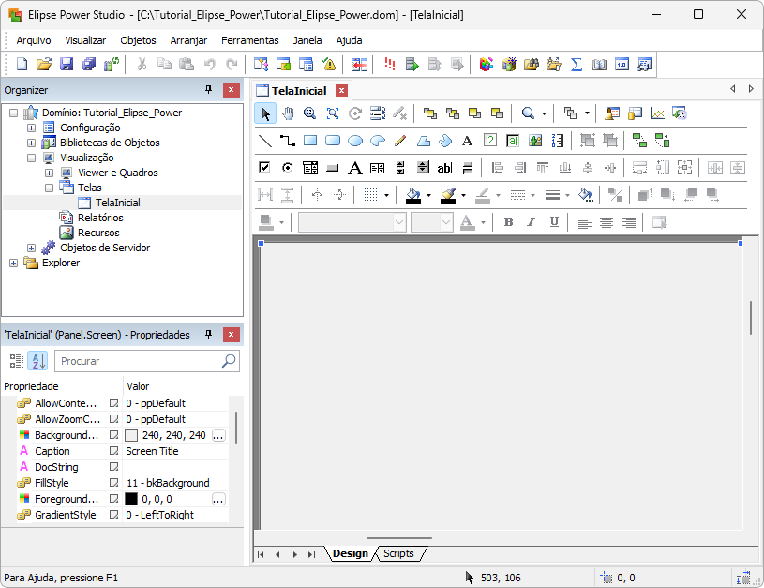Toggle the association box for Caption property
This screenshot has width=764, height=588.
click(x=114, y=451)
